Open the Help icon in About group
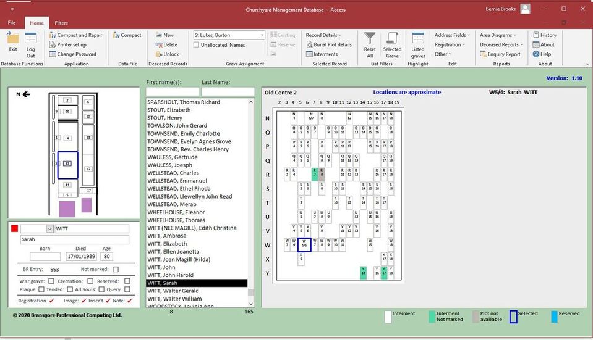The height and width of the screenshot is (340, 593). click(x=542, y=54)
